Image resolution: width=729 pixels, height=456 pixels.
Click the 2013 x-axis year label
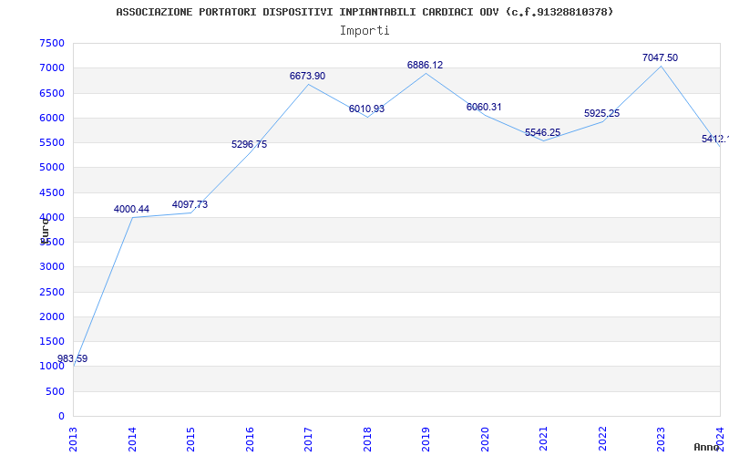(x=74, y=438)
